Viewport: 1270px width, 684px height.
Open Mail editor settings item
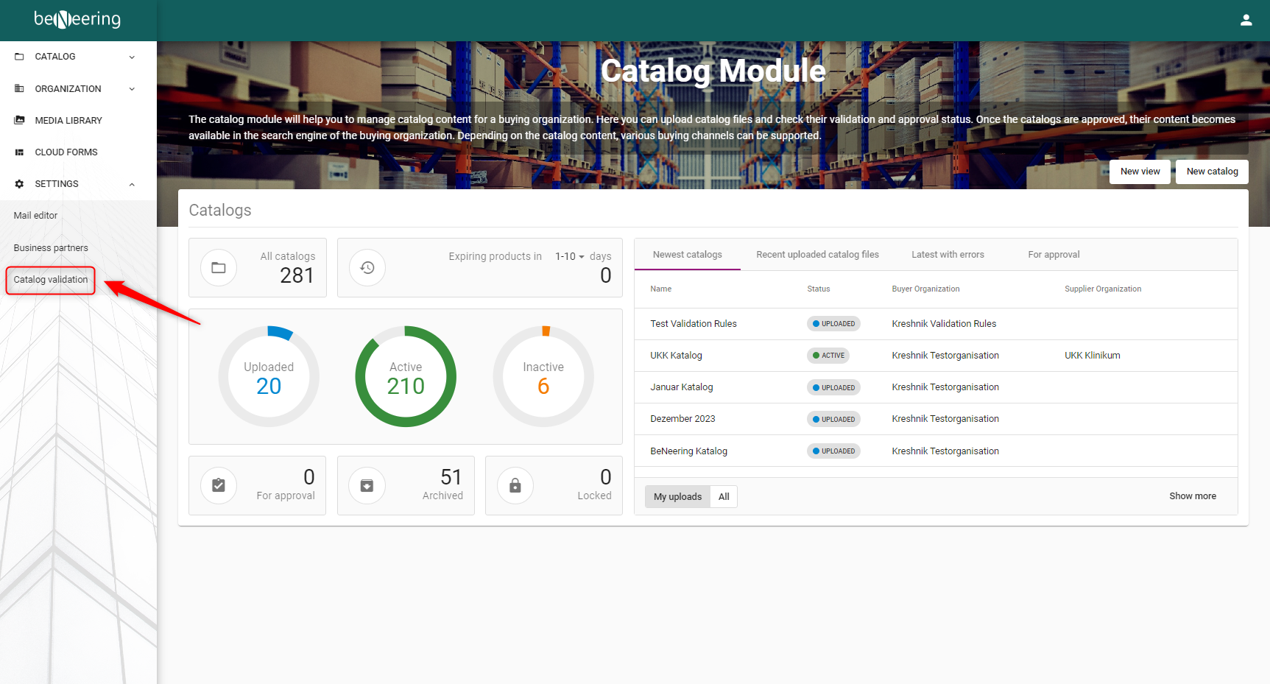[35, 216]
